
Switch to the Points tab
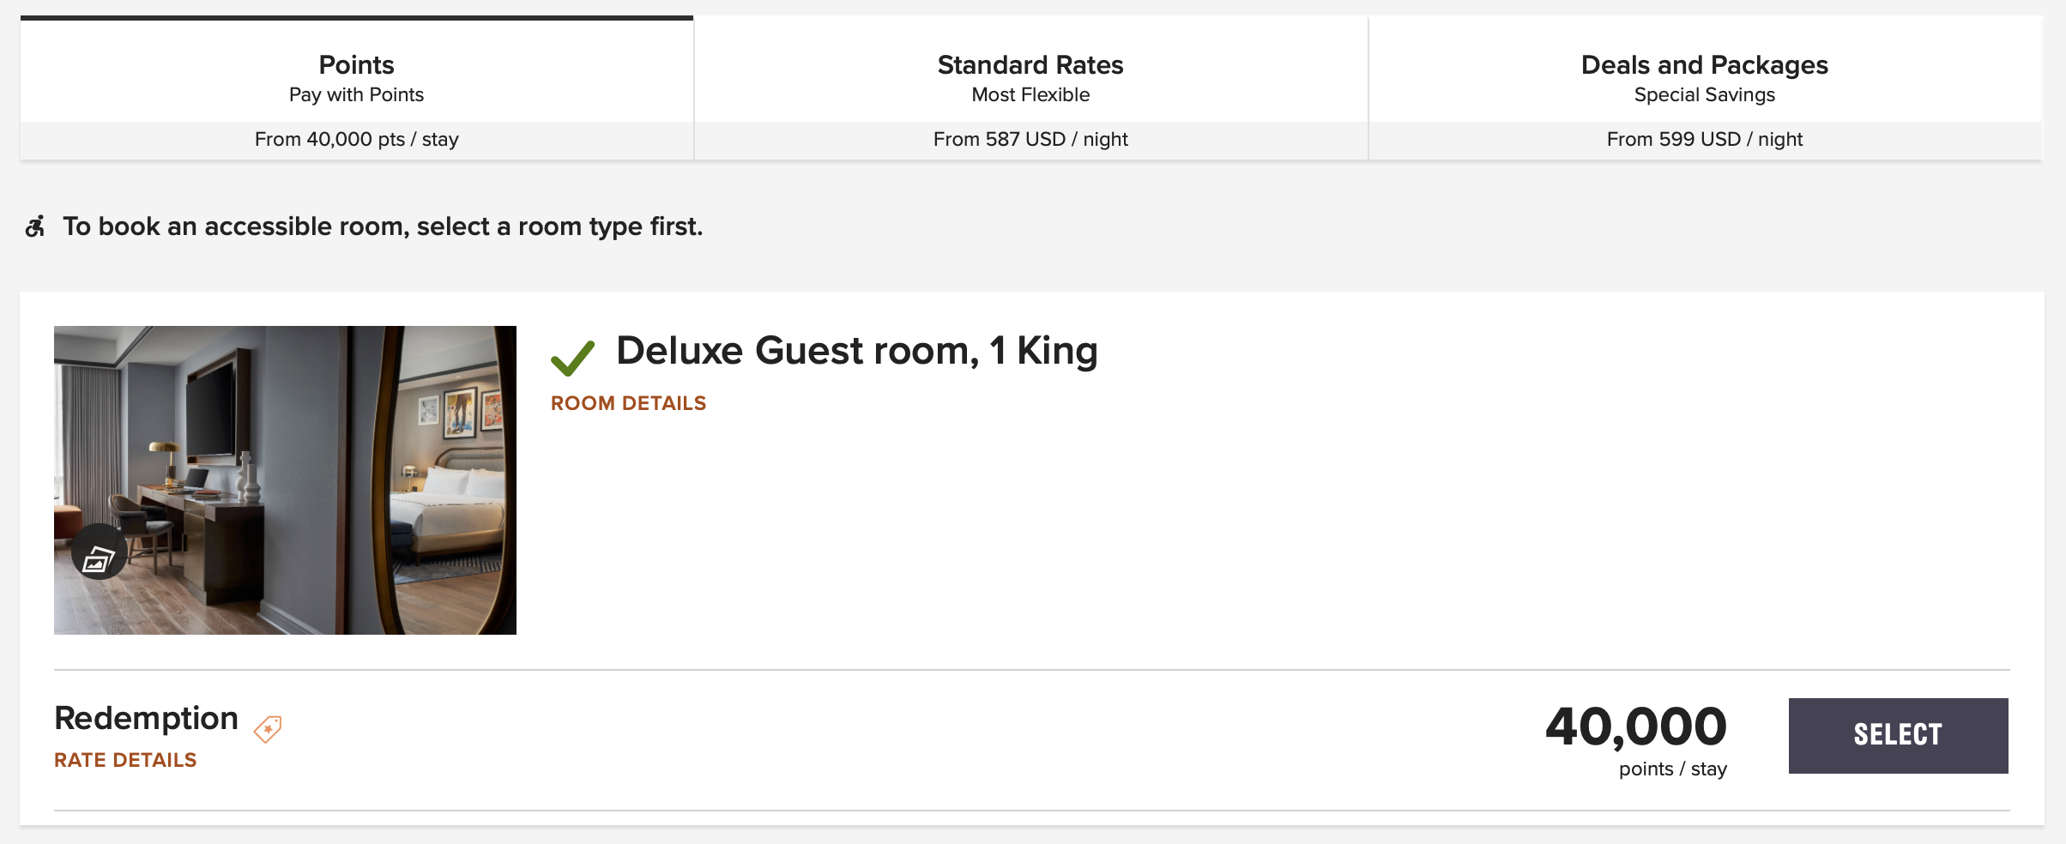[357, 87]
